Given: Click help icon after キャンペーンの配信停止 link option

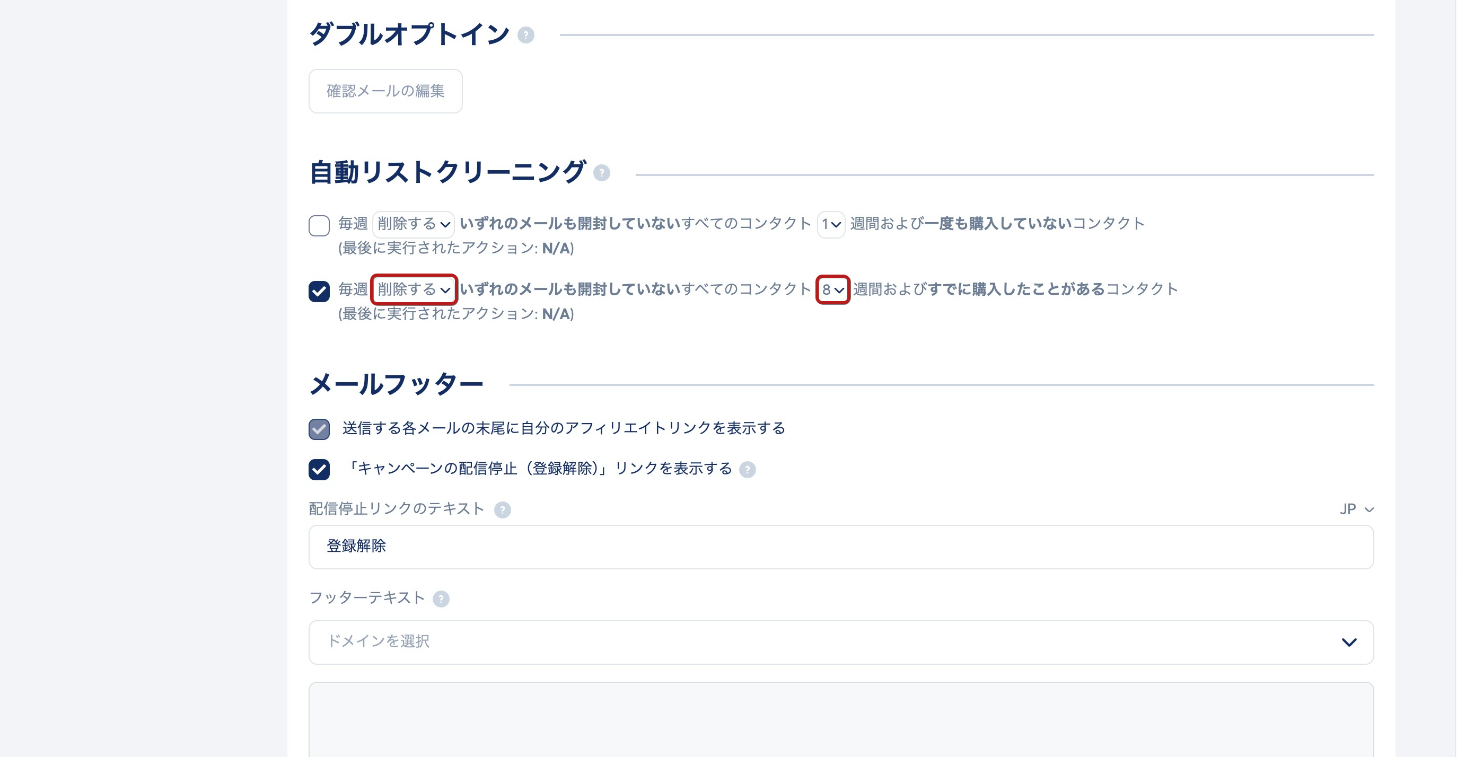Looking at the screenshot, I should tap(747, 469).
